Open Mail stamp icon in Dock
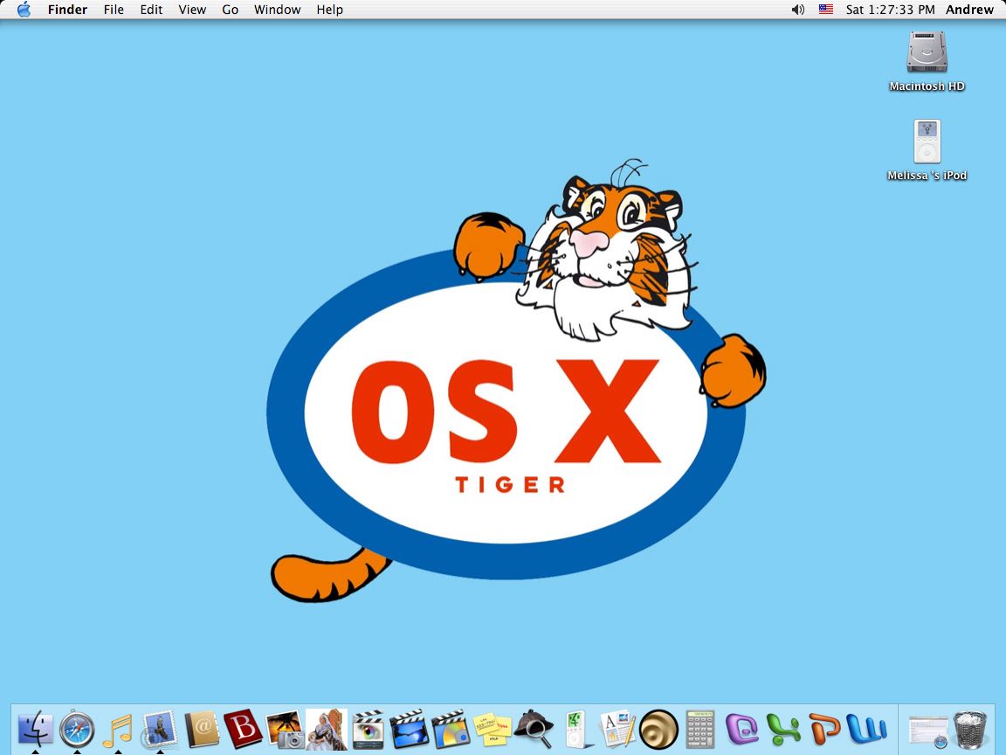The height and width of the screenshot is (755, 1006). pos(159,730)
